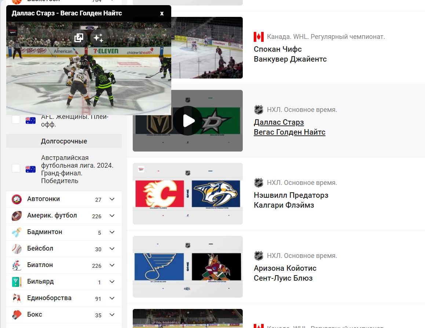Open Калгари Флэймз match
The image size is (425, 328).
pos(284,205)
